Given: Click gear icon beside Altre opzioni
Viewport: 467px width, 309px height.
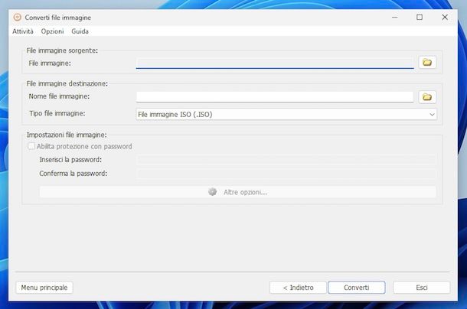Looking at the screenshot, I should (x=212, y=192).
